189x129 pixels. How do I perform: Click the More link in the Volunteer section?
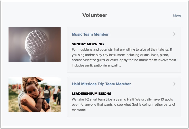tap(177, 16)
